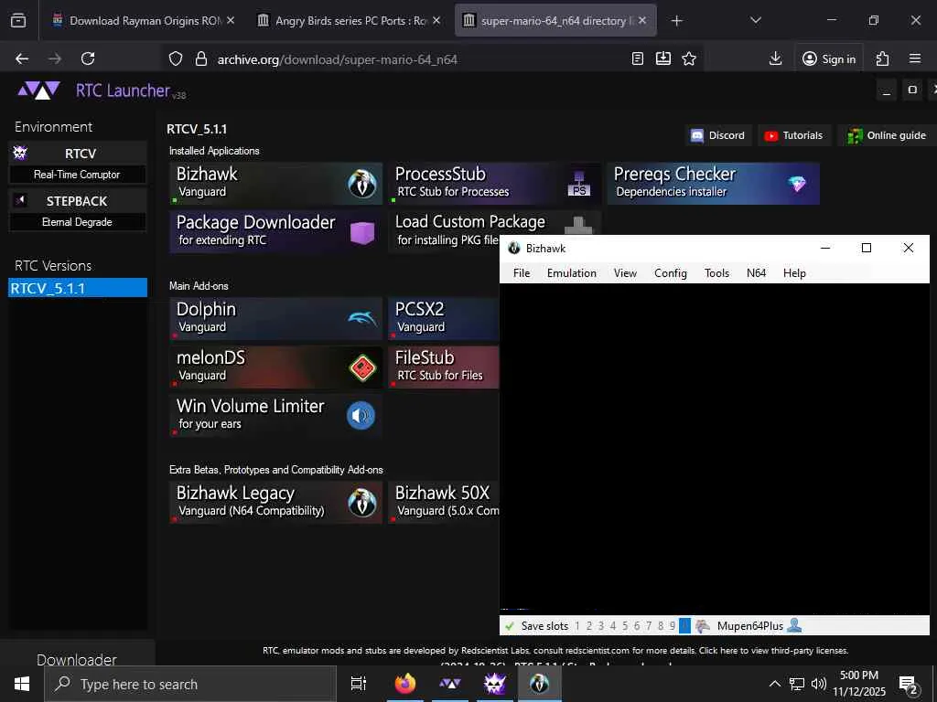Bookmark this page with the star icon

coord(689,58)
